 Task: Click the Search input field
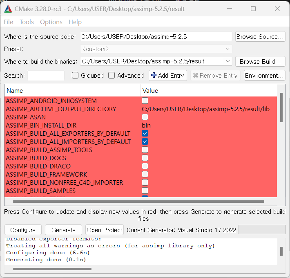46,75
